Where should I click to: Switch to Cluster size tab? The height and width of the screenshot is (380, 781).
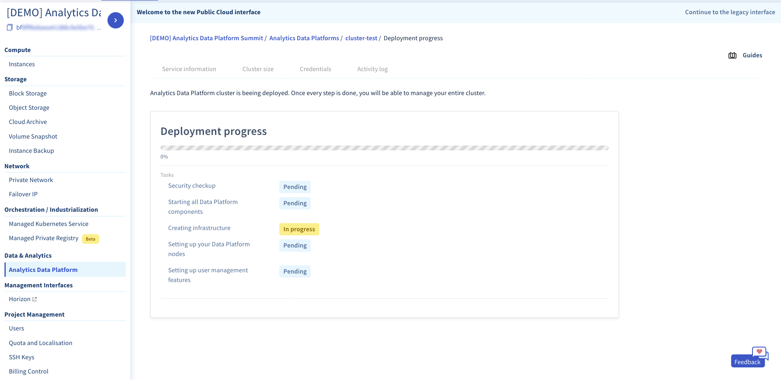click(258, 69)
